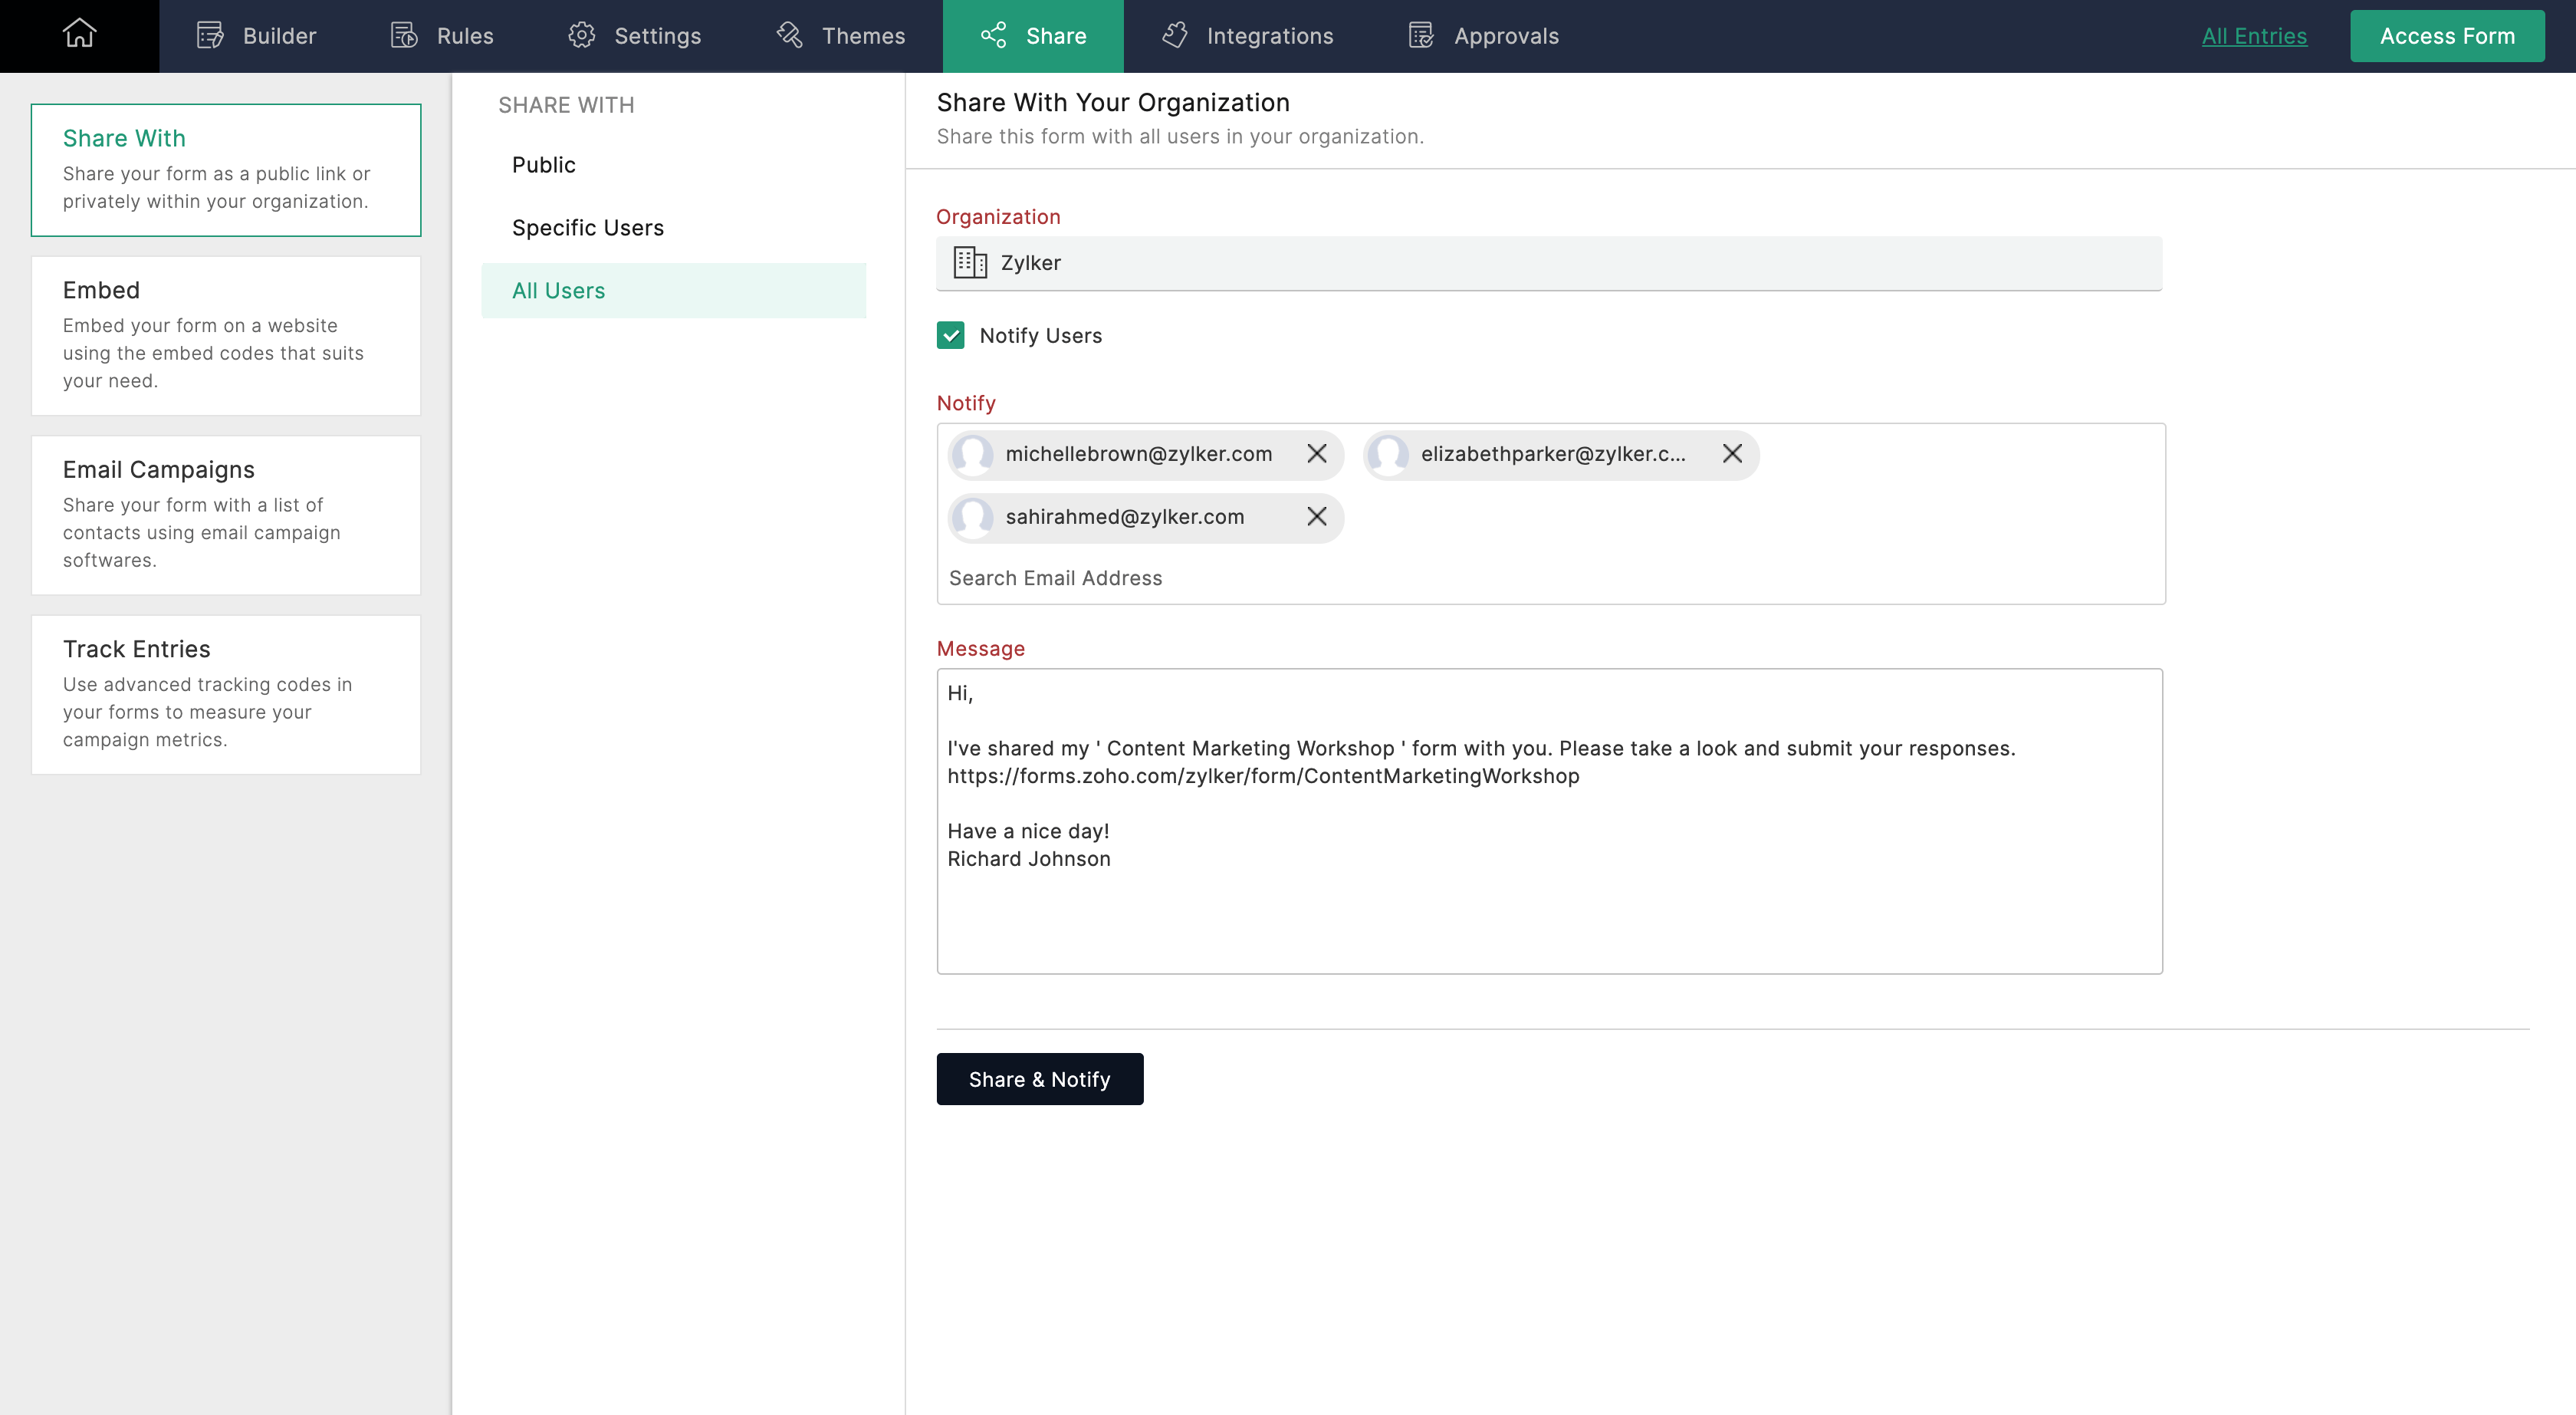Open Email Campaigns settings
This screenshot has width=2576, height=1415.
pyautogui.click(x=225, y=511)
